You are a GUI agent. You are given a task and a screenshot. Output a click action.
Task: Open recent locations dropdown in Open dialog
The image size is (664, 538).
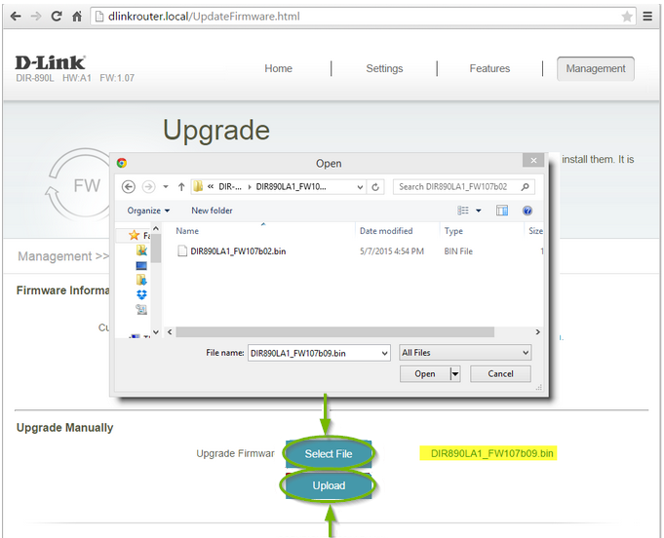click(x=166, y=187)
